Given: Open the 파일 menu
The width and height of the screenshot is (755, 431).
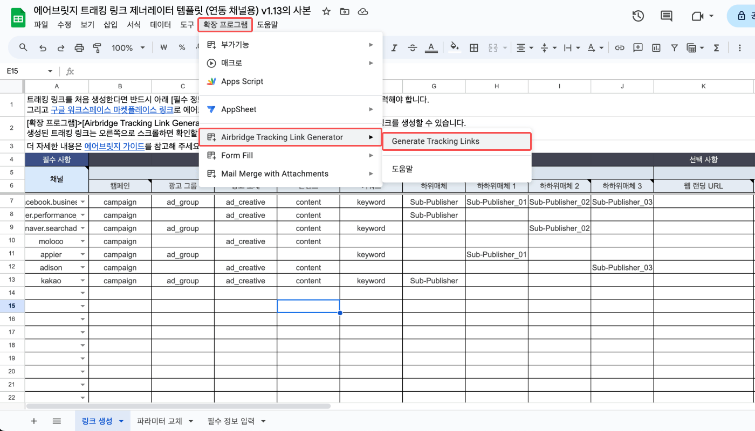Looking at the screenshot, I should coord(41,25).
